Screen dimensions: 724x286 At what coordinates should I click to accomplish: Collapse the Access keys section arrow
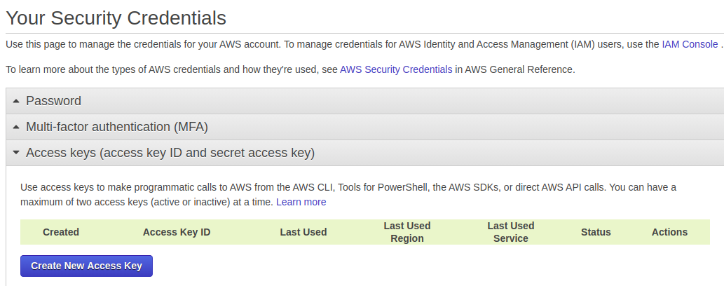(x=16, y=153)
